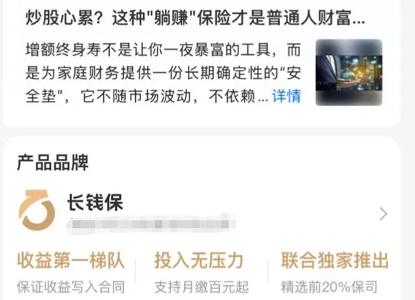The height and width of the screenshot is (300, 415).
Task: Click divider between 收益第一梯队 and 投入无压力
Action: [136, 270]
